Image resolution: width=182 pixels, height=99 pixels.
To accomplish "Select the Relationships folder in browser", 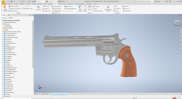I will click(8, 26).
